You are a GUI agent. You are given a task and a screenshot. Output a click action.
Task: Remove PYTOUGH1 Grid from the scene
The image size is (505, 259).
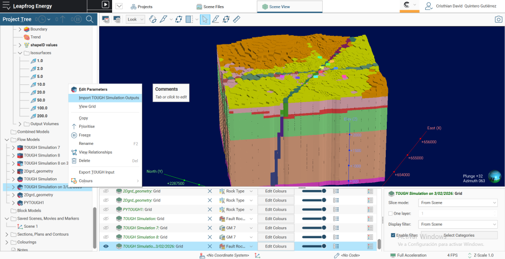[x=210, y=210]
